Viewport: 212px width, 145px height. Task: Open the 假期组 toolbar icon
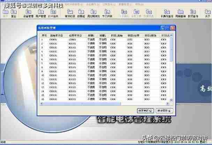pyautogui.click(x=81, y=13)
